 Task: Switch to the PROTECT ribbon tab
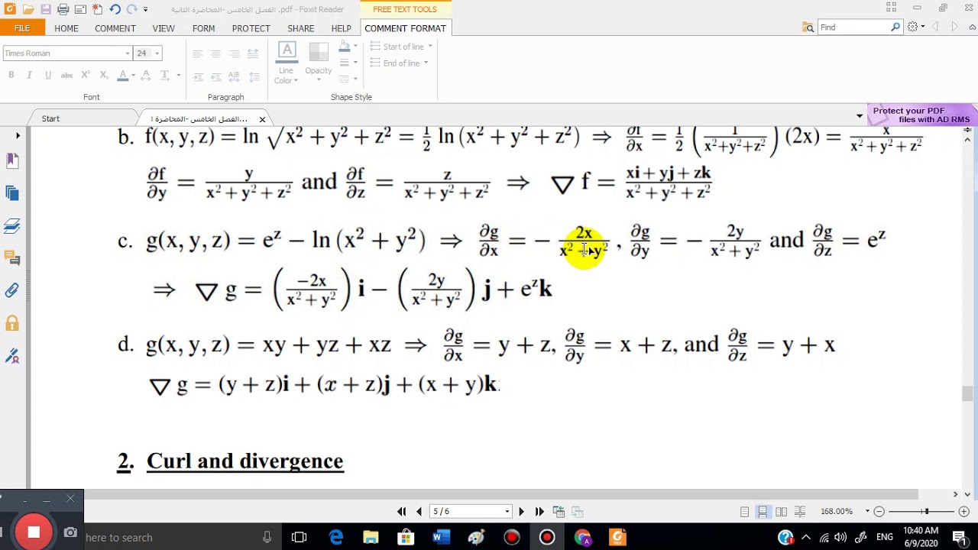(251, 28)
